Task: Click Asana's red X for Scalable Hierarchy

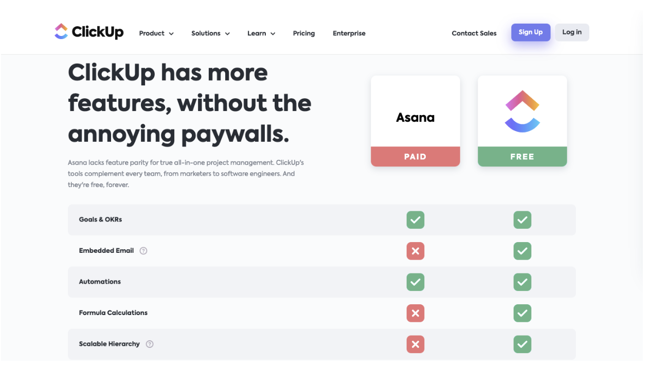Action: click(416, 344)
